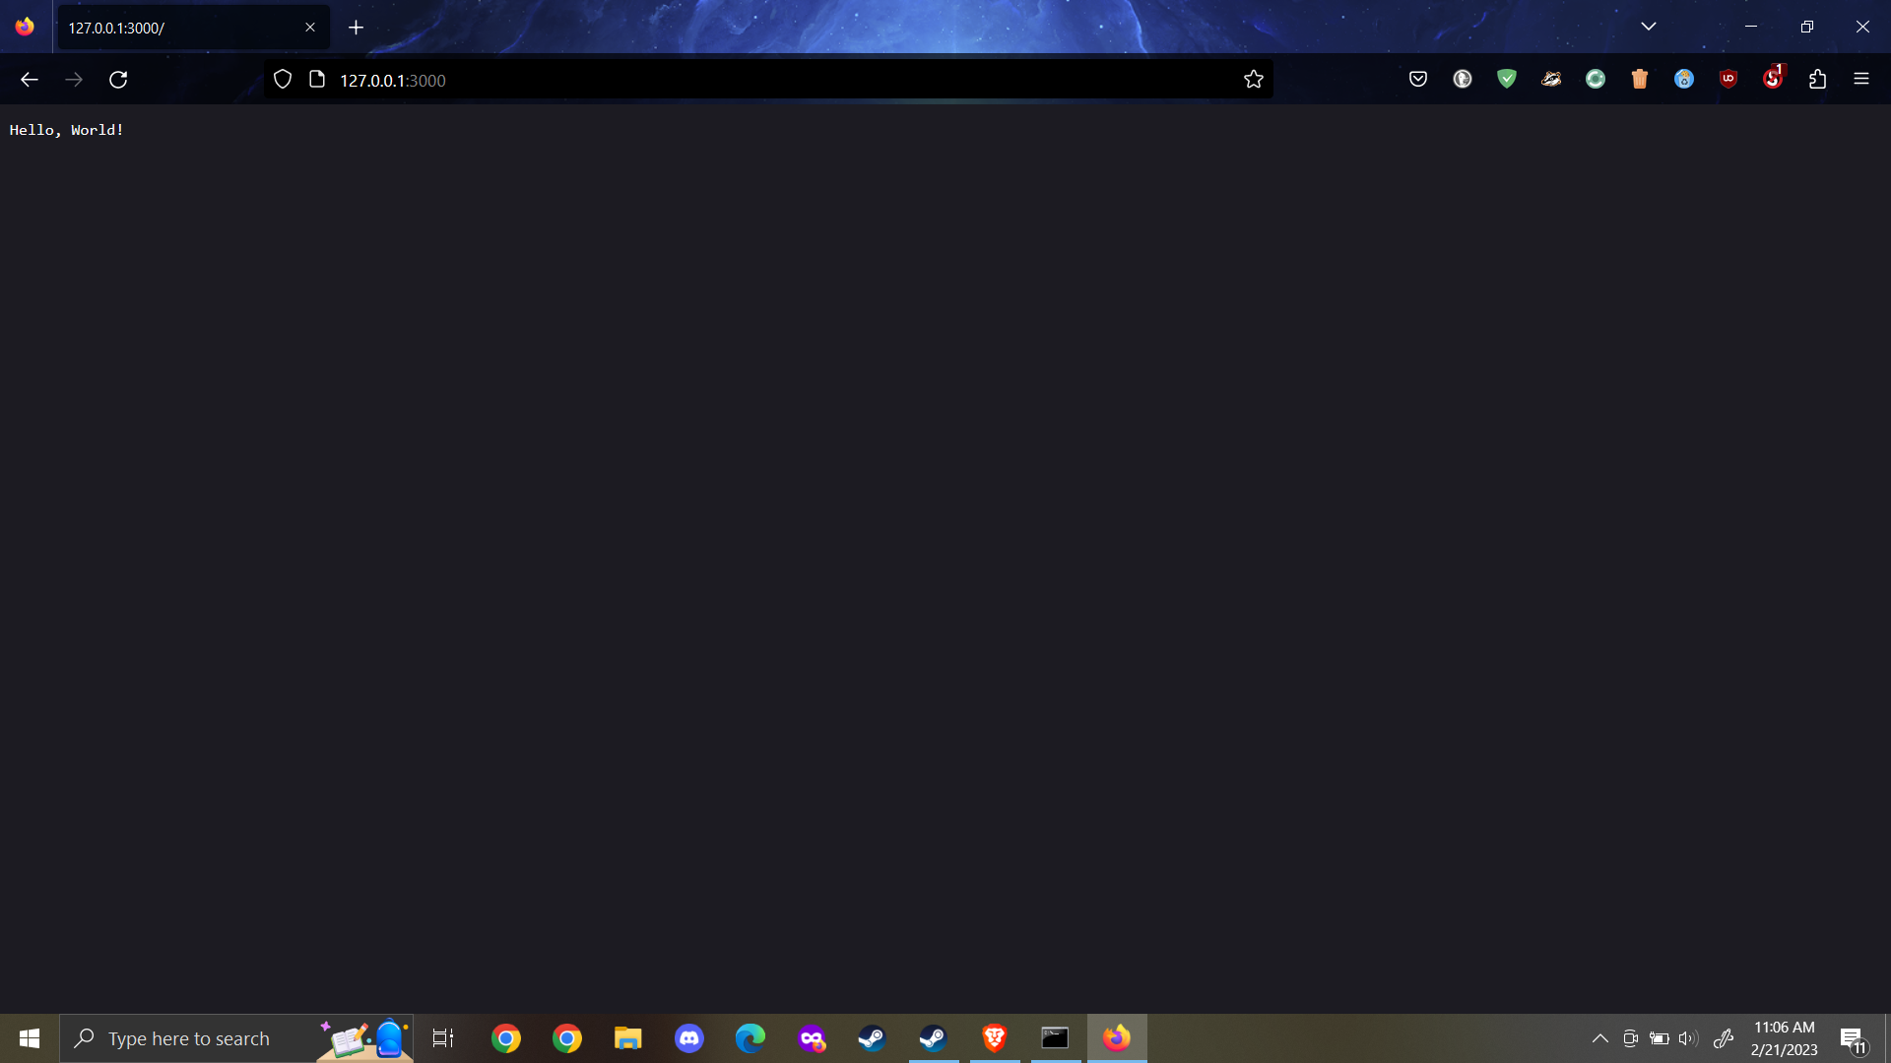Launch Discord from the taskbar
Viewport: 1891px width, 1063px height.
(x=689, y=1037)
